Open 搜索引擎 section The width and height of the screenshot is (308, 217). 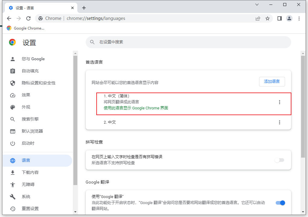[37, 119]
